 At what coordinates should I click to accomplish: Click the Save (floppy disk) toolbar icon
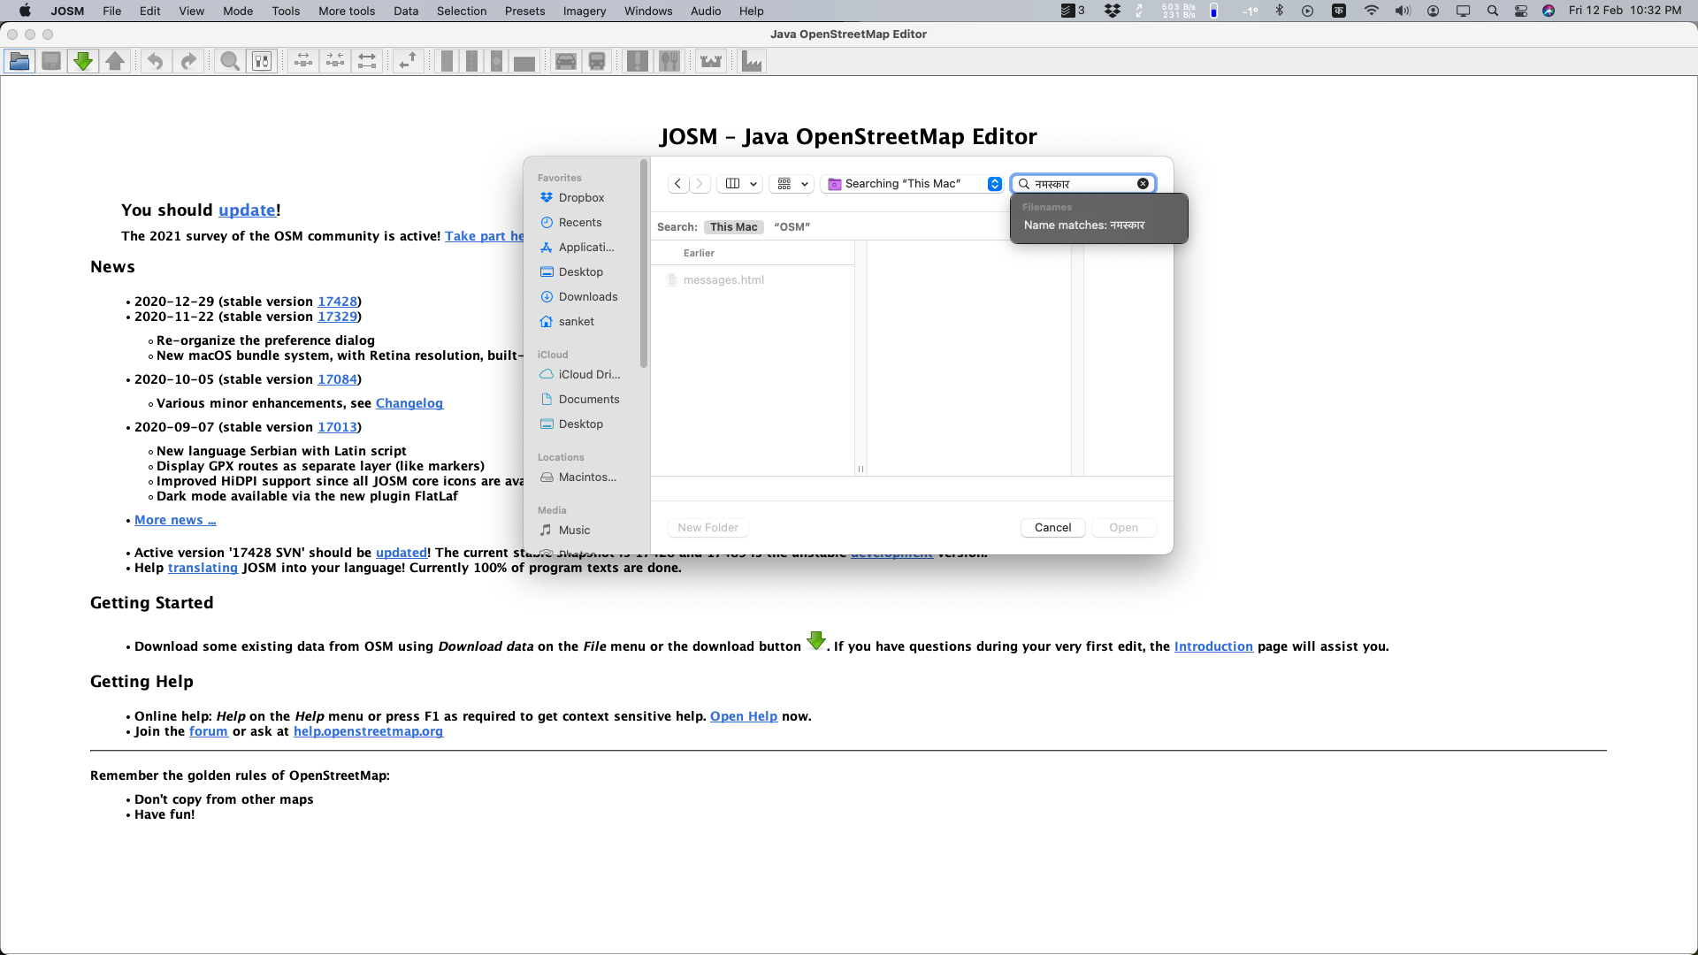[51, 61]
